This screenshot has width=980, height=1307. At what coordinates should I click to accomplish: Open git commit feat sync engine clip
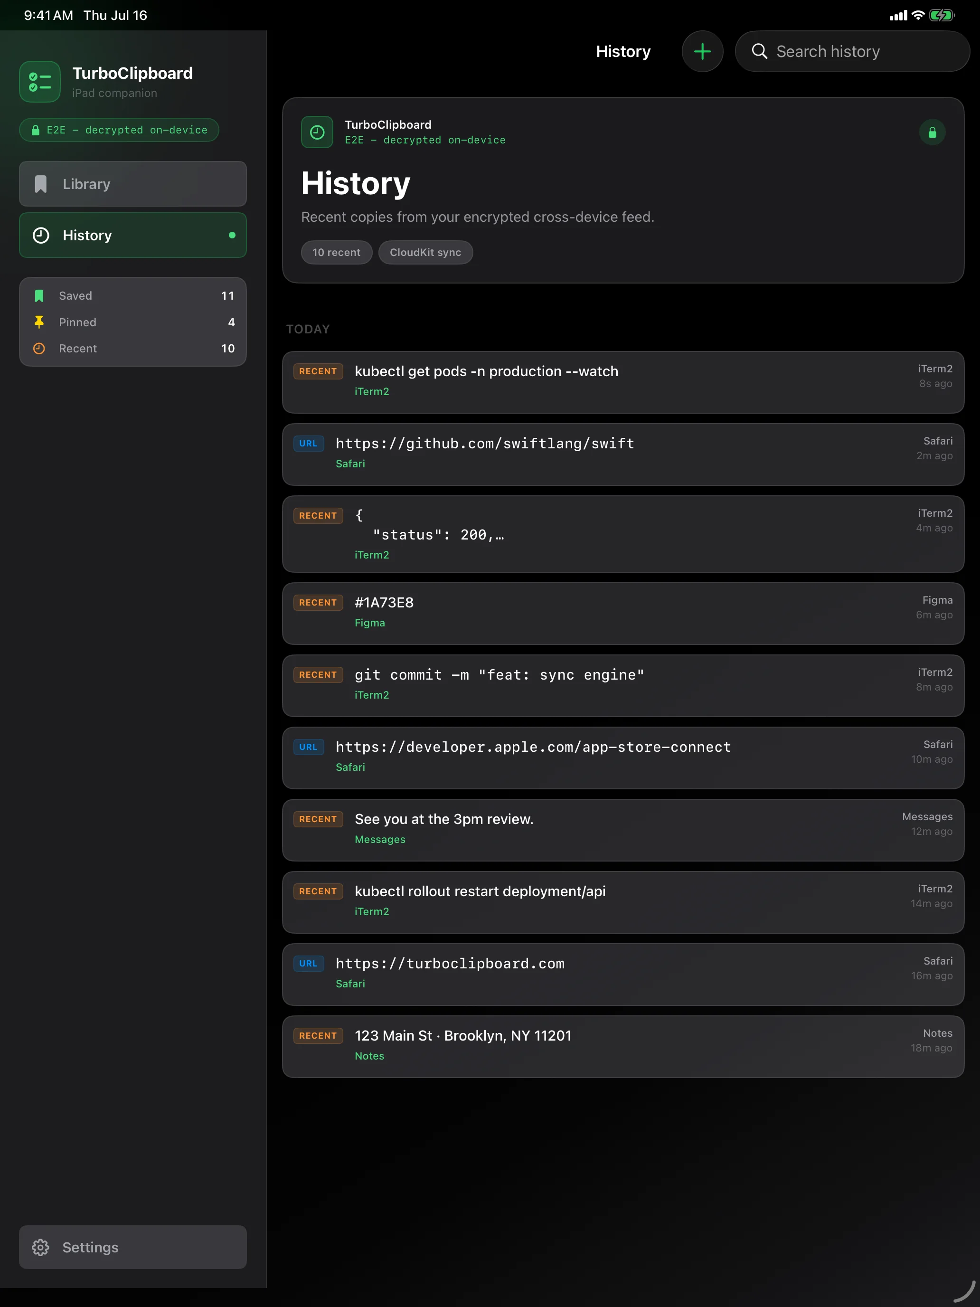click(623, 685)
